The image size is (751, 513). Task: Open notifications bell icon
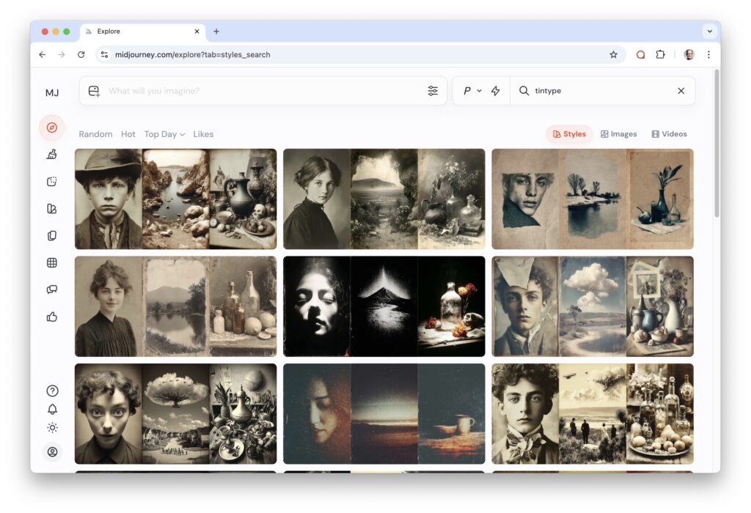coord(52,409)
